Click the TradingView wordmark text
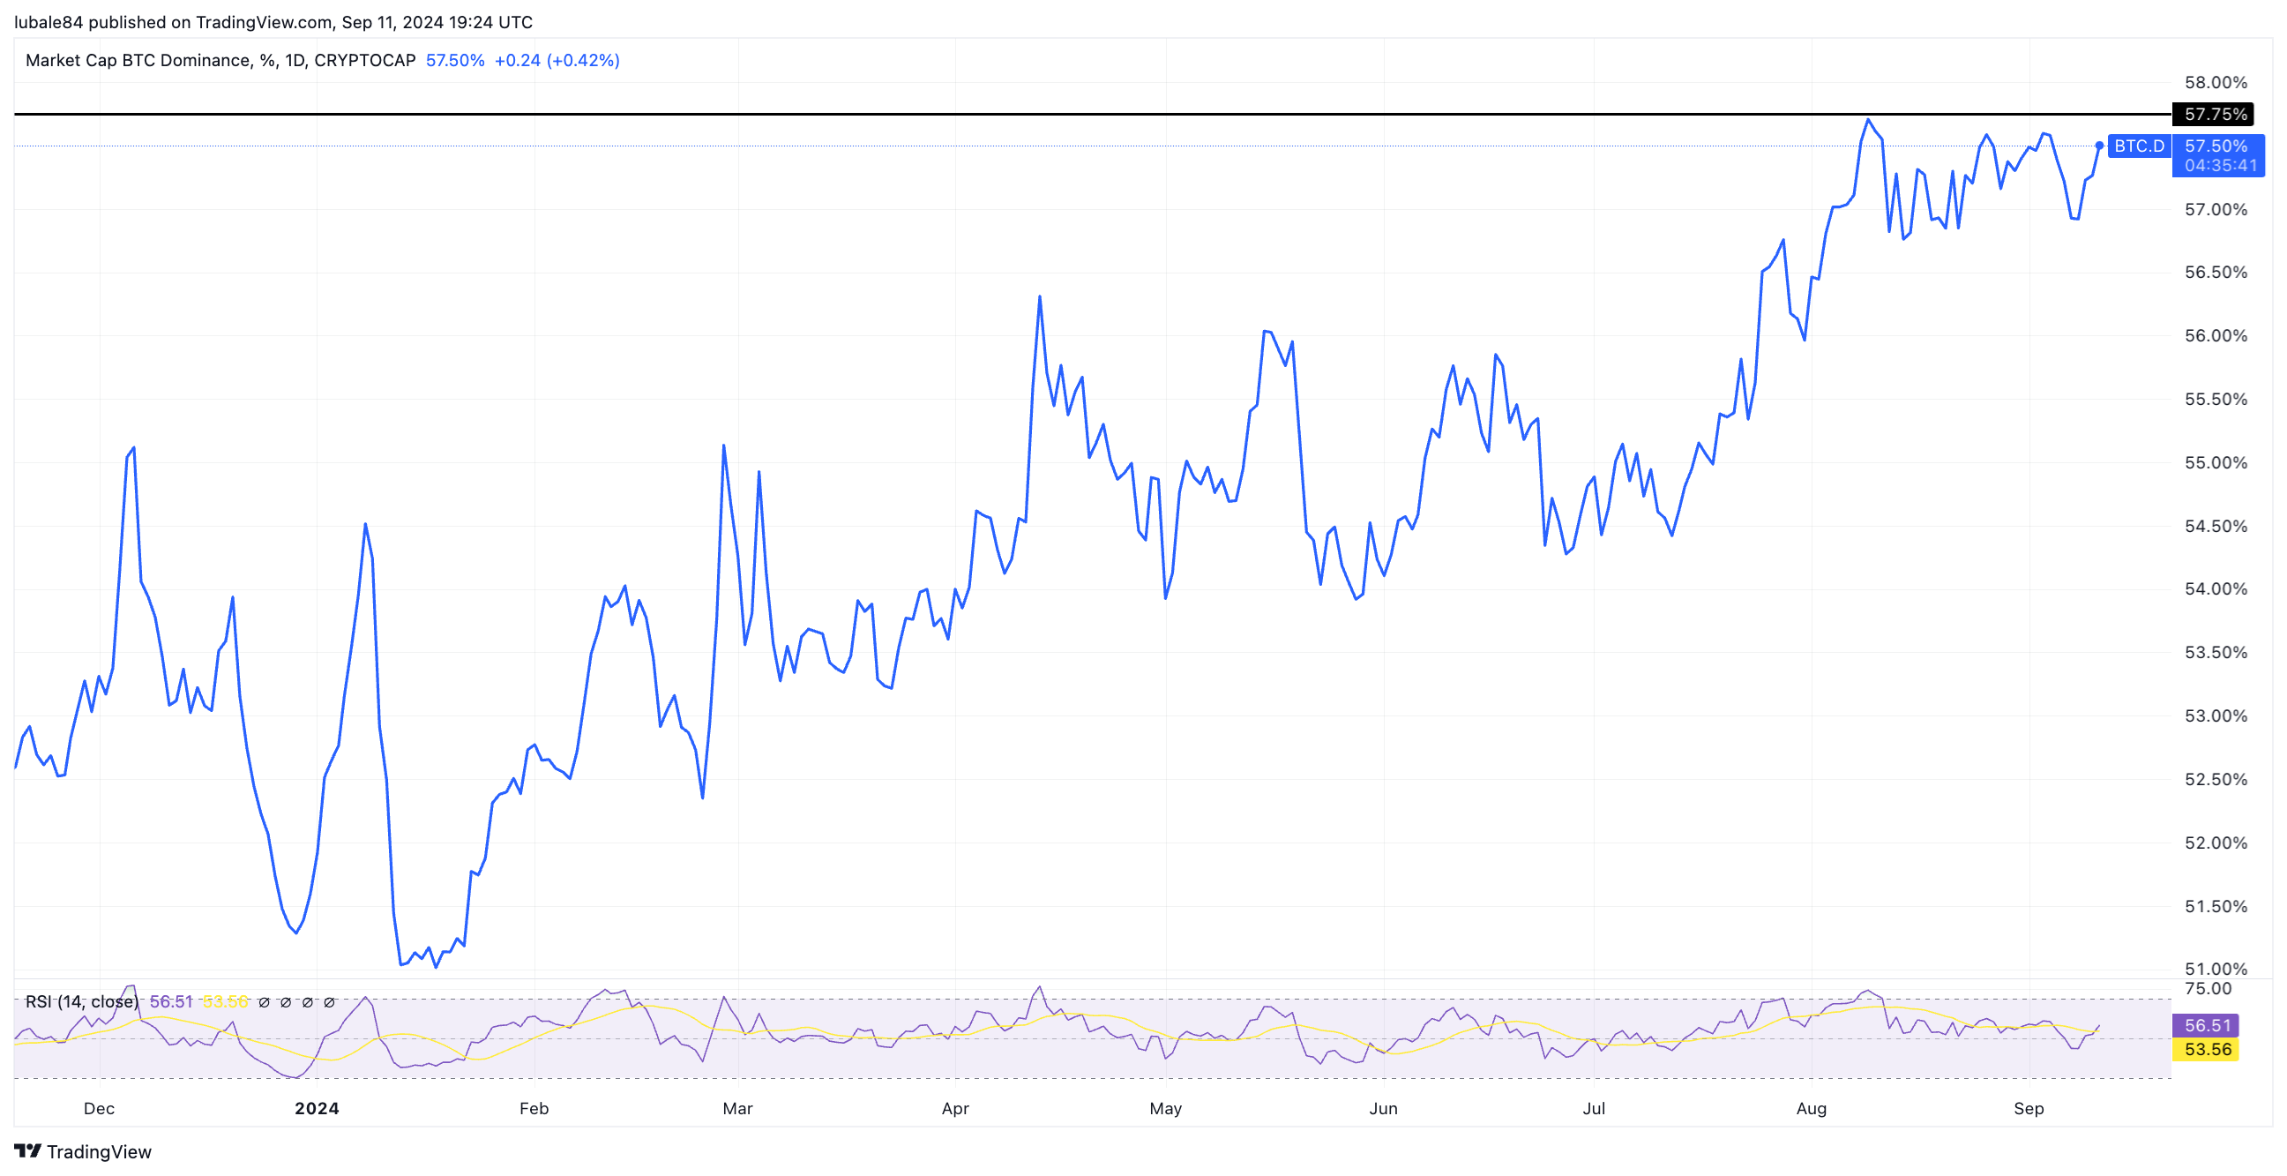This screenshot has width=2287, height=1176. [99, 1151]
